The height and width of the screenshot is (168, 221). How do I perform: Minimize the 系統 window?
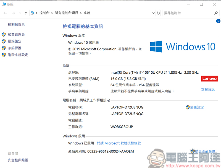pyautogui.click(x=189, y=4)
